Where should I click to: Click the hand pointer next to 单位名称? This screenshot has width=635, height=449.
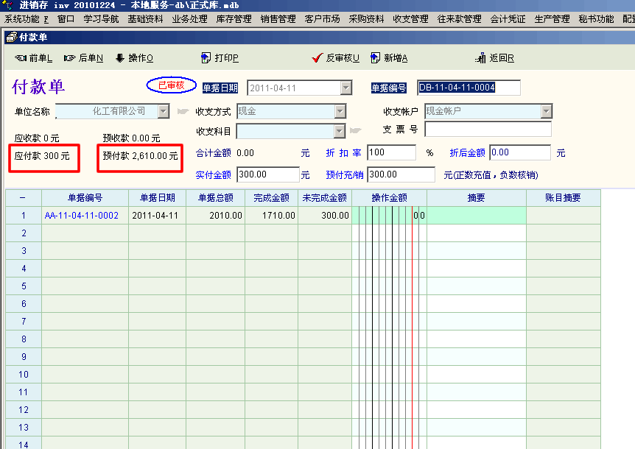pos(183,112)
